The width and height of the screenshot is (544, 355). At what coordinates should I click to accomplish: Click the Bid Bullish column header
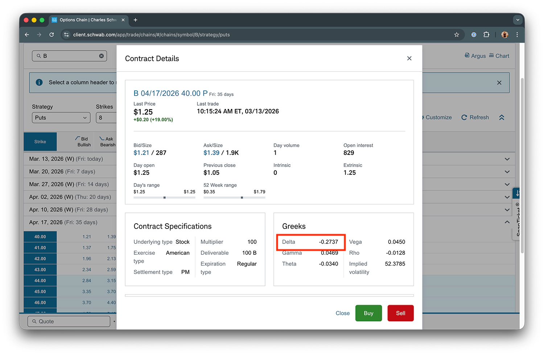point(83,141)
